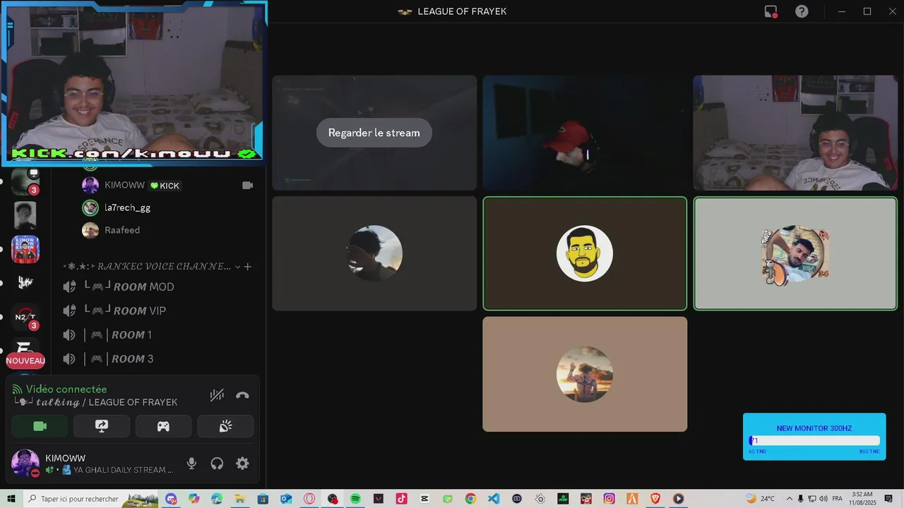Open KIMOWW user profile avatar

click(25, 464)
